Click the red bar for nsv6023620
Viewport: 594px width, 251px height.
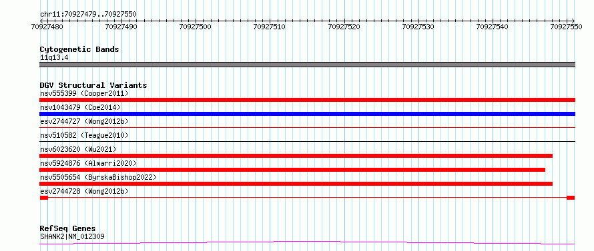coord(296,156)
